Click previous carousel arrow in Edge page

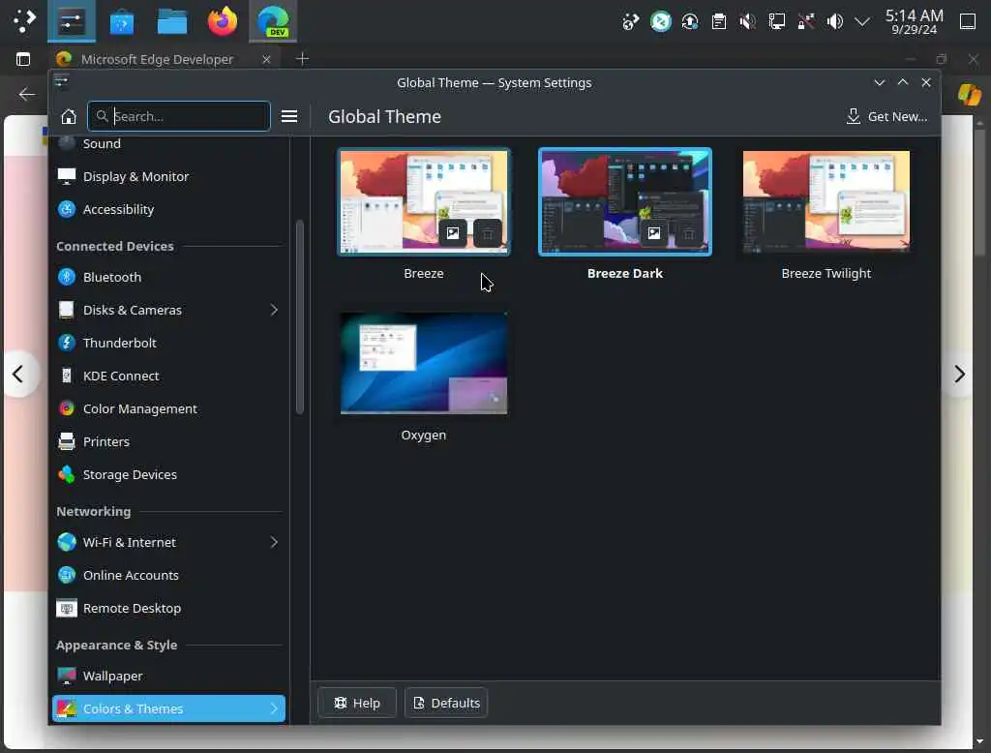[17, 375]
